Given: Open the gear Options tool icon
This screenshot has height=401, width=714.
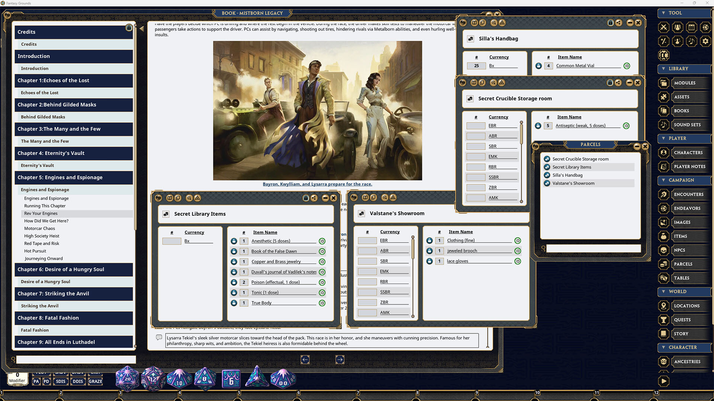Looking at the screenshot, I should pyautogui.click(x=705, y=41).
